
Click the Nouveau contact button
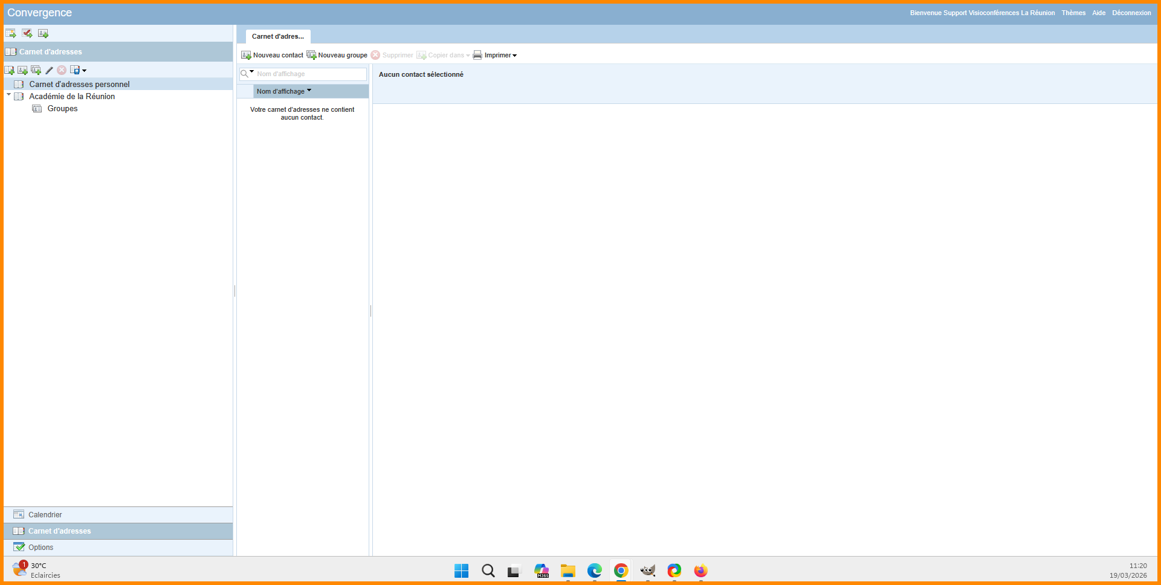click(273, 55)
